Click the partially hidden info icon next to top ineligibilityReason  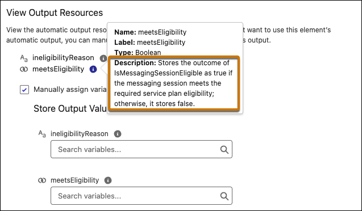(103, 58)
